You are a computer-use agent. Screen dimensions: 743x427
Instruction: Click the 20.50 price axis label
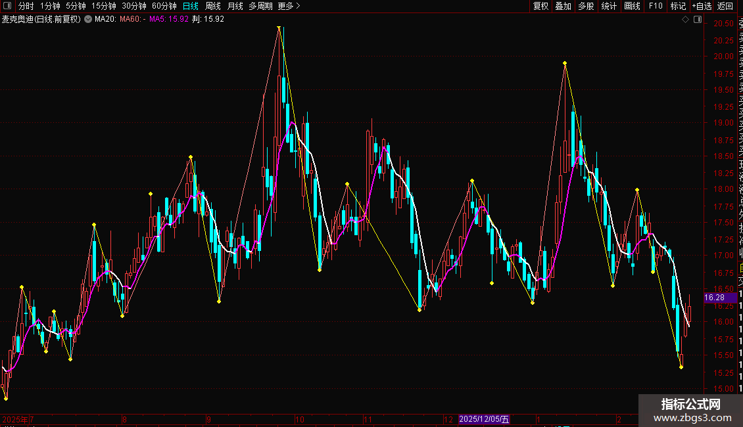click(723, 24)
